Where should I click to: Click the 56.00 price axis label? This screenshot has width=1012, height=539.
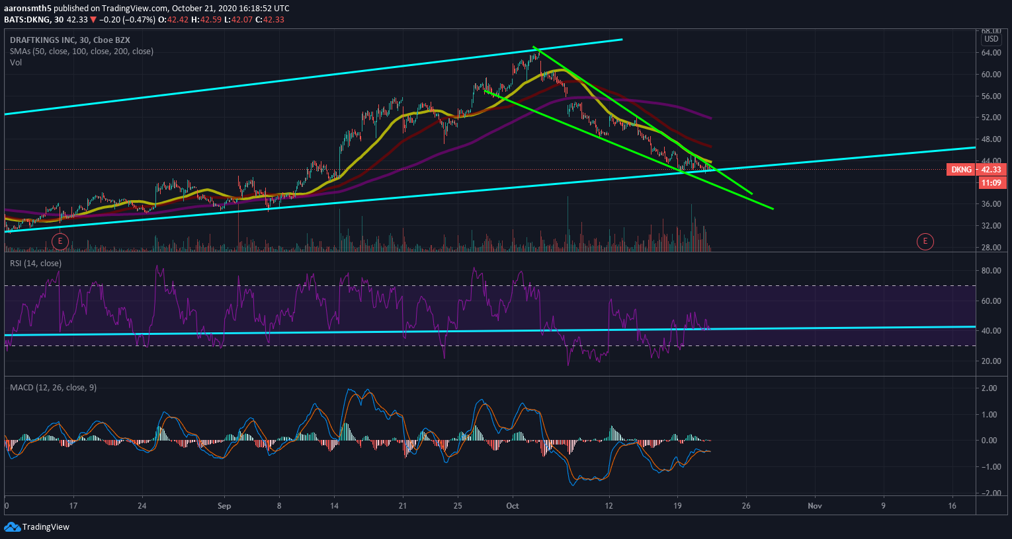991,96
